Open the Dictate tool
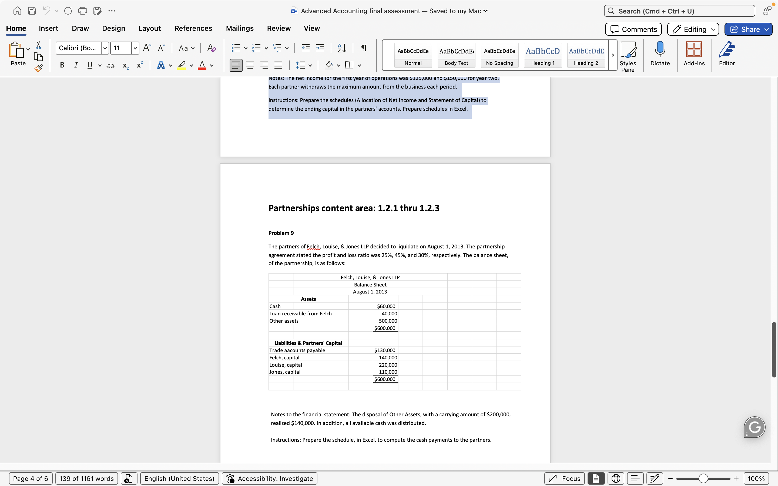The height and width of the screenshot is (486, 778). [660, 55]
